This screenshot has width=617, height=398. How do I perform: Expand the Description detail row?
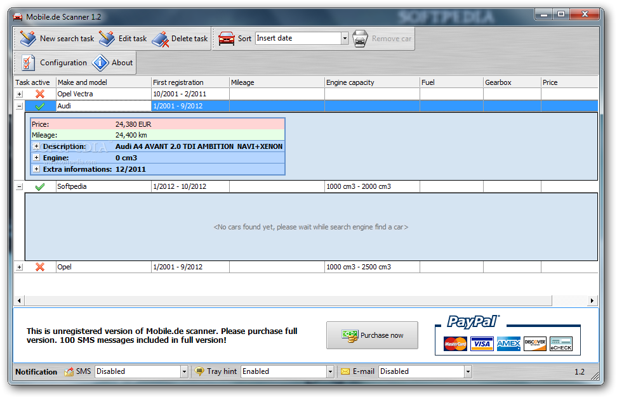coord(36,146)
